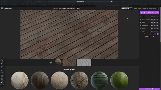Click the main Weathered Brown Planks preview image
The width and height of the screenshot is (161, 90).
click(x=69, y=34)
